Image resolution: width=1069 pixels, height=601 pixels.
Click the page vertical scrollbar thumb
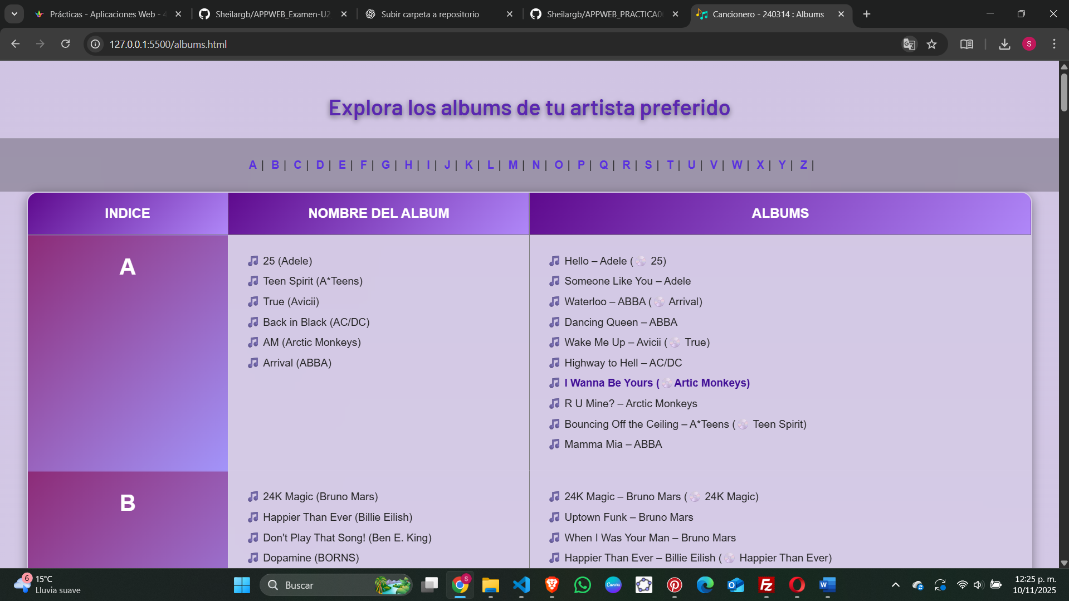(x=1064, y=92)
